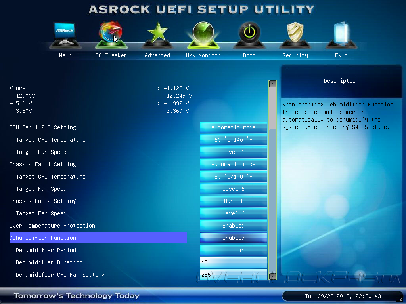
Task: Click the scrollbar down arrow
Action: click(x=272, y=276)
